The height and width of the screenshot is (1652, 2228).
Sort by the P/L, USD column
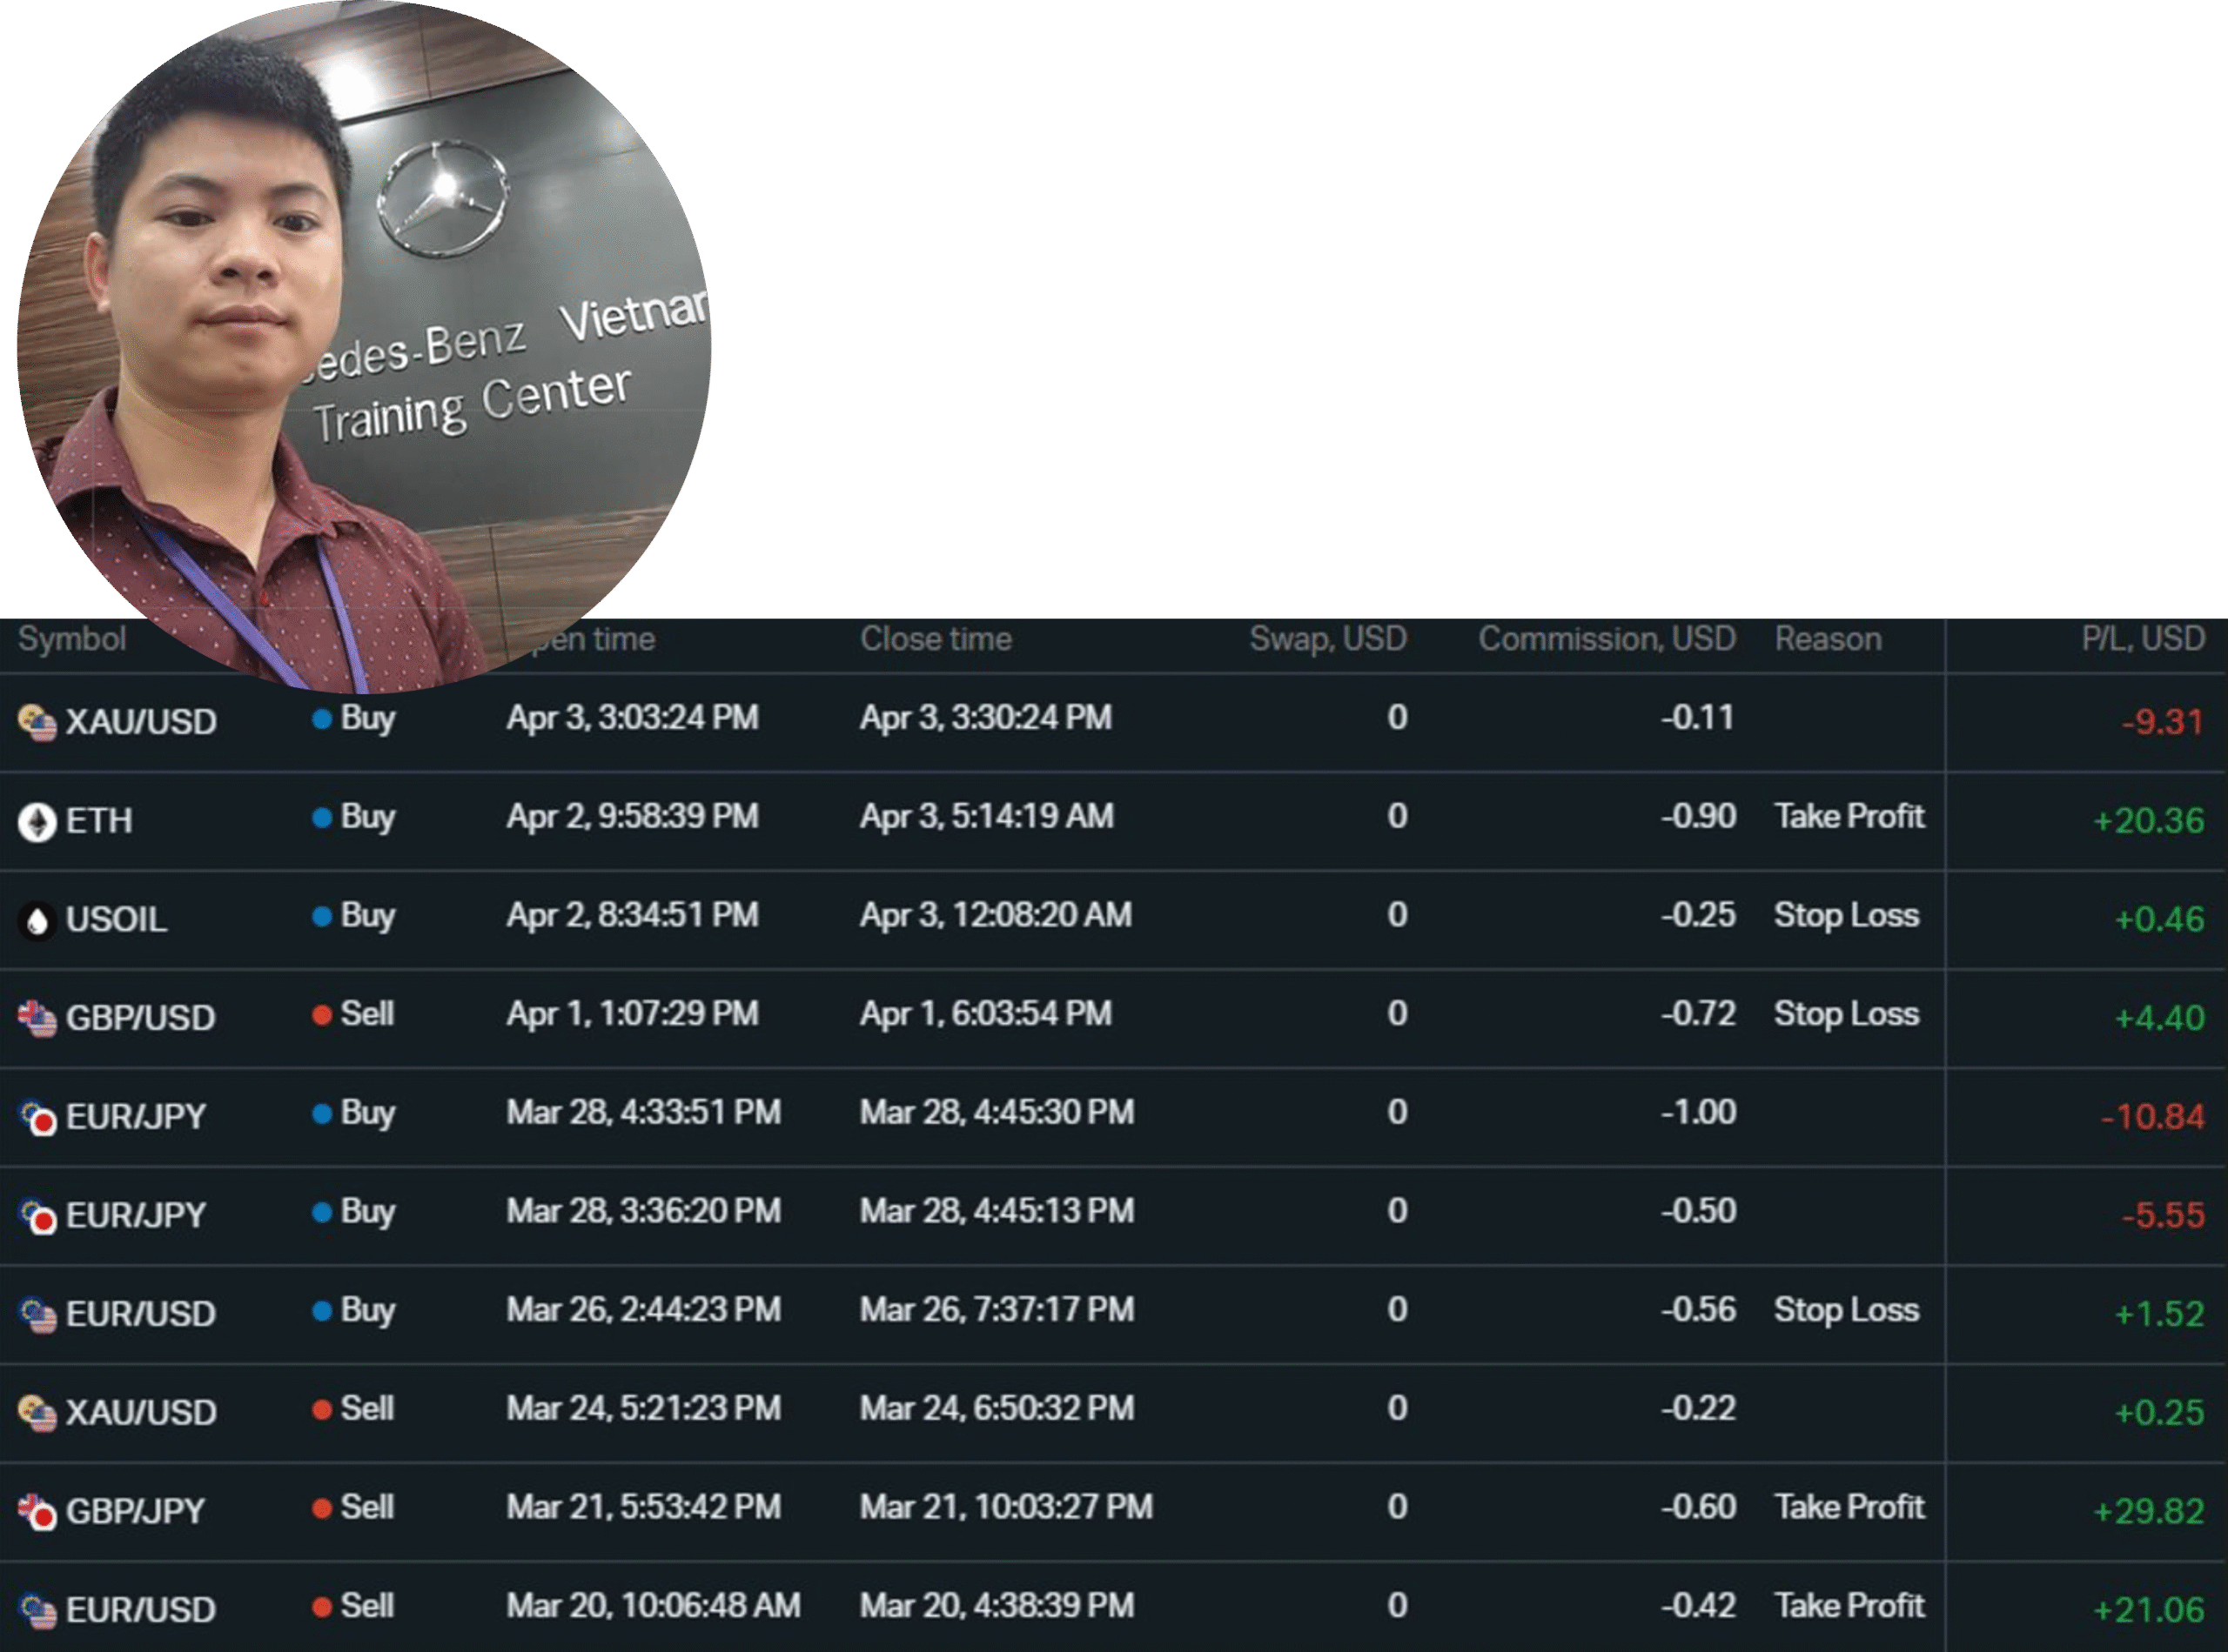(x=2142, y=639)
